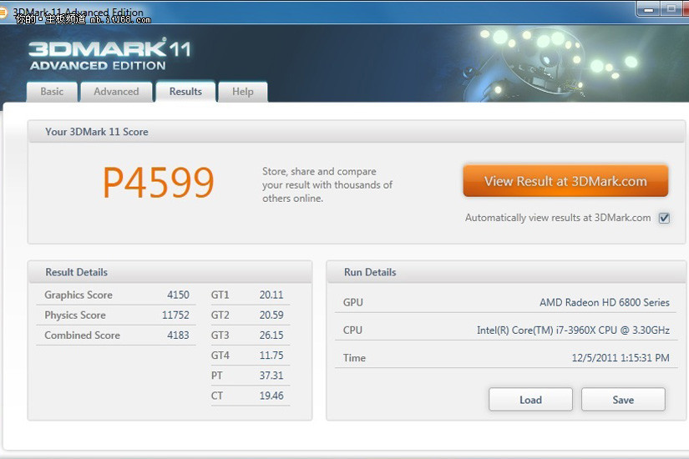Click the application icon in title bar
689x459 pixels.
pyautogui.click(x=4, y=12)
